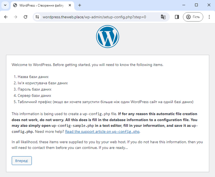
Task: Click the browser Back arrow
Action: 6,17
